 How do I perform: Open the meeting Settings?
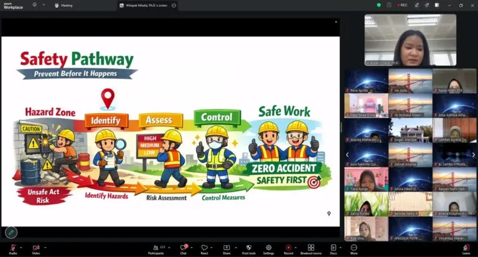tap(269, 249)
